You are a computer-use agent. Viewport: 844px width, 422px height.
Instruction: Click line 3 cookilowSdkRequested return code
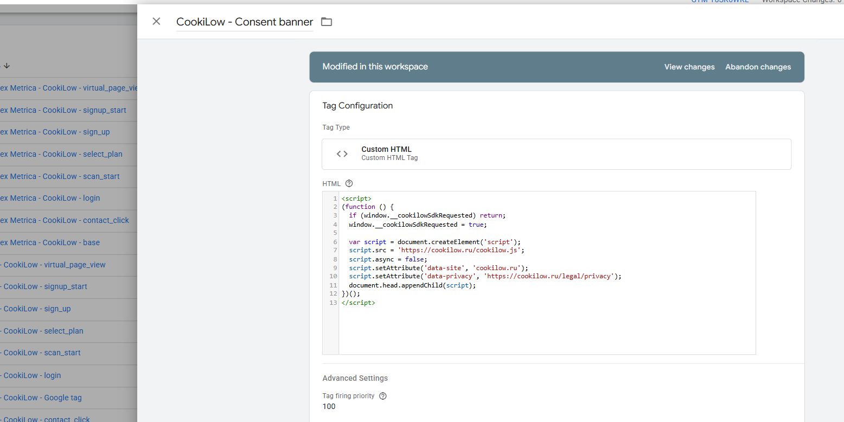coord(427,215)
